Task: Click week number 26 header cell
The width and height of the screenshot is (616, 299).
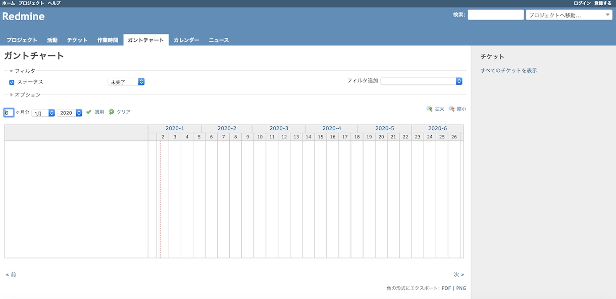Action: (x=454, y=137)
